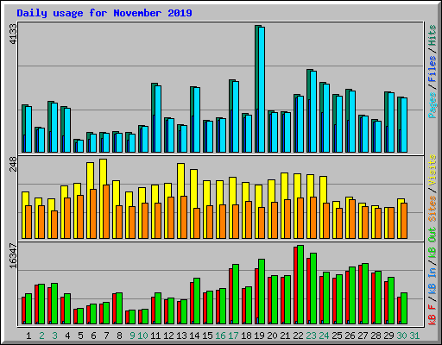Click day label 22 on the x-axis
Screen dimensions: 442x345
click(298, 336)
